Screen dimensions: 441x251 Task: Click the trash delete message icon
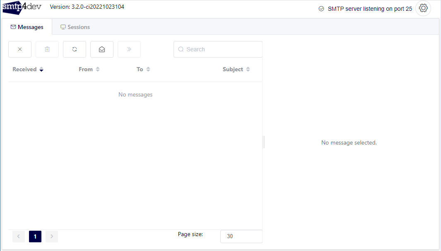click(47, 49)
